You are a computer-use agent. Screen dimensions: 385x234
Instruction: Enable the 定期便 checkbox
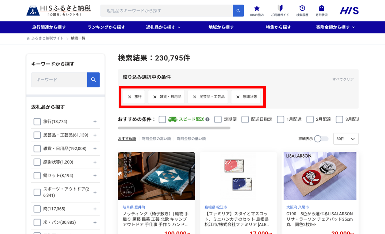218,119
